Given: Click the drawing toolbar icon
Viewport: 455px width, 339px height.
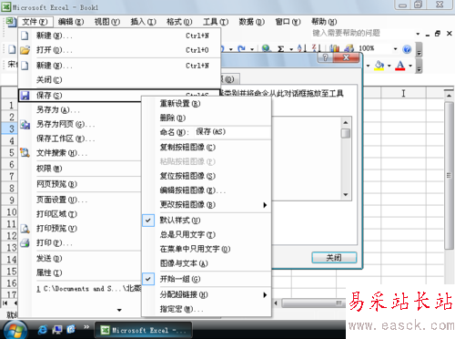Looking at the screenshot, I should 349,48.
